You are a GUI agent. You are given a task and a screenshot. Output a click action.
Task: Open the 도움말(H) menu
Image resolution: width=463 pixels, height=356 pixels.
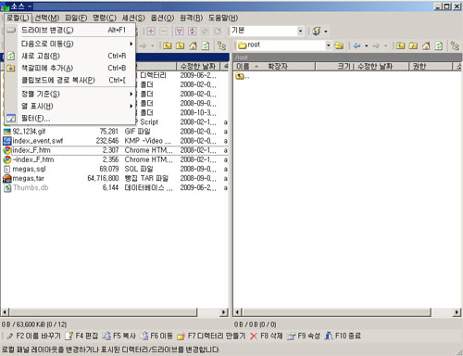click(223, 18)
